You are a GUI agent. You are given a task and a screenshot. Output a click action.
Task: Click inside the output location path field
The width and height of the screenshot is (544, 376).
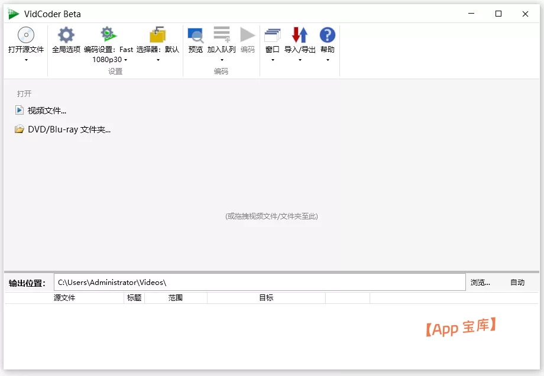point(260,283)
